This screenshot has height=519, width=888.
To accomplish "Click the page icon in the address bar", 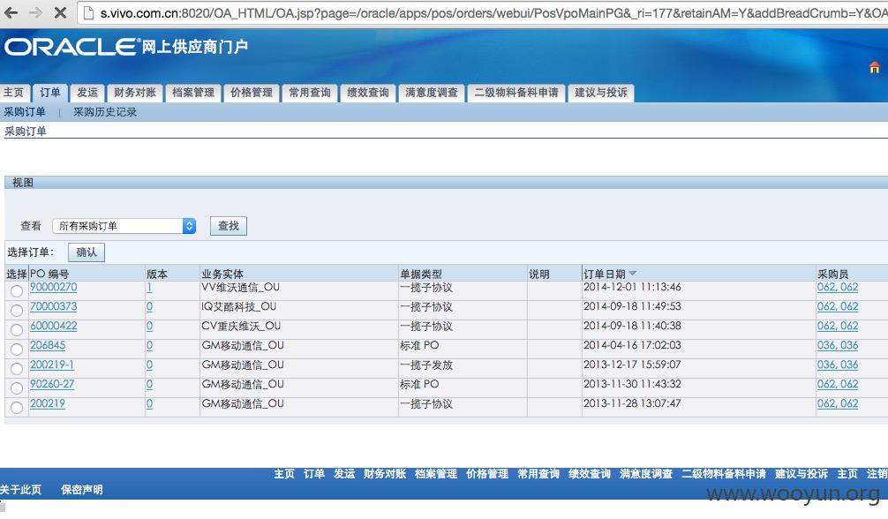I will coord(87,12).
